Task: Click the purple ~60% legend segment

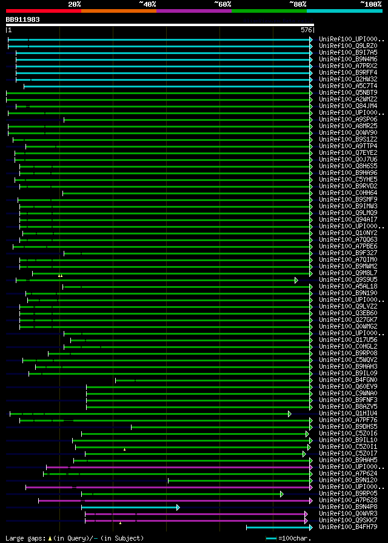Action: 194,11
